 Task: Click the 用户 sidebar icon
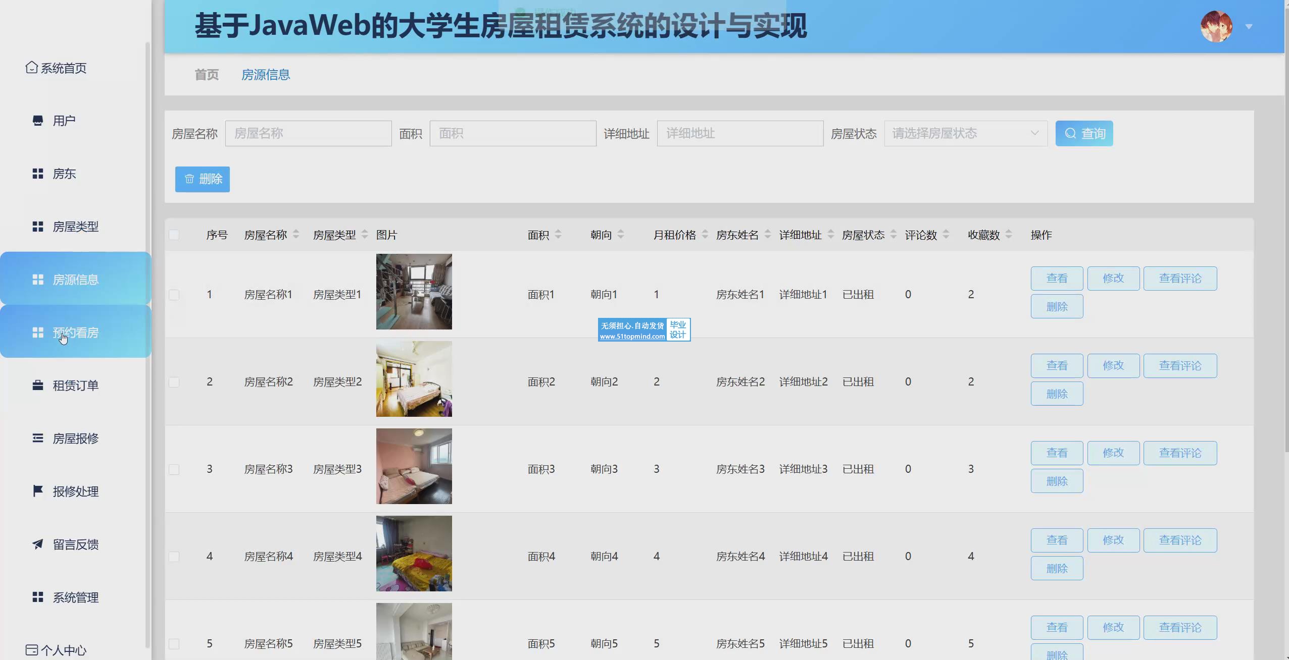coord(38,121)
